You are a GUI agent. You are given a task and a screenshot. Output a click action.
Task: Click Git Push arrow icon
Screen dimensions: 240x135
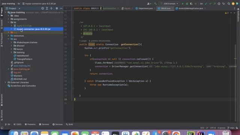[214, 4]
